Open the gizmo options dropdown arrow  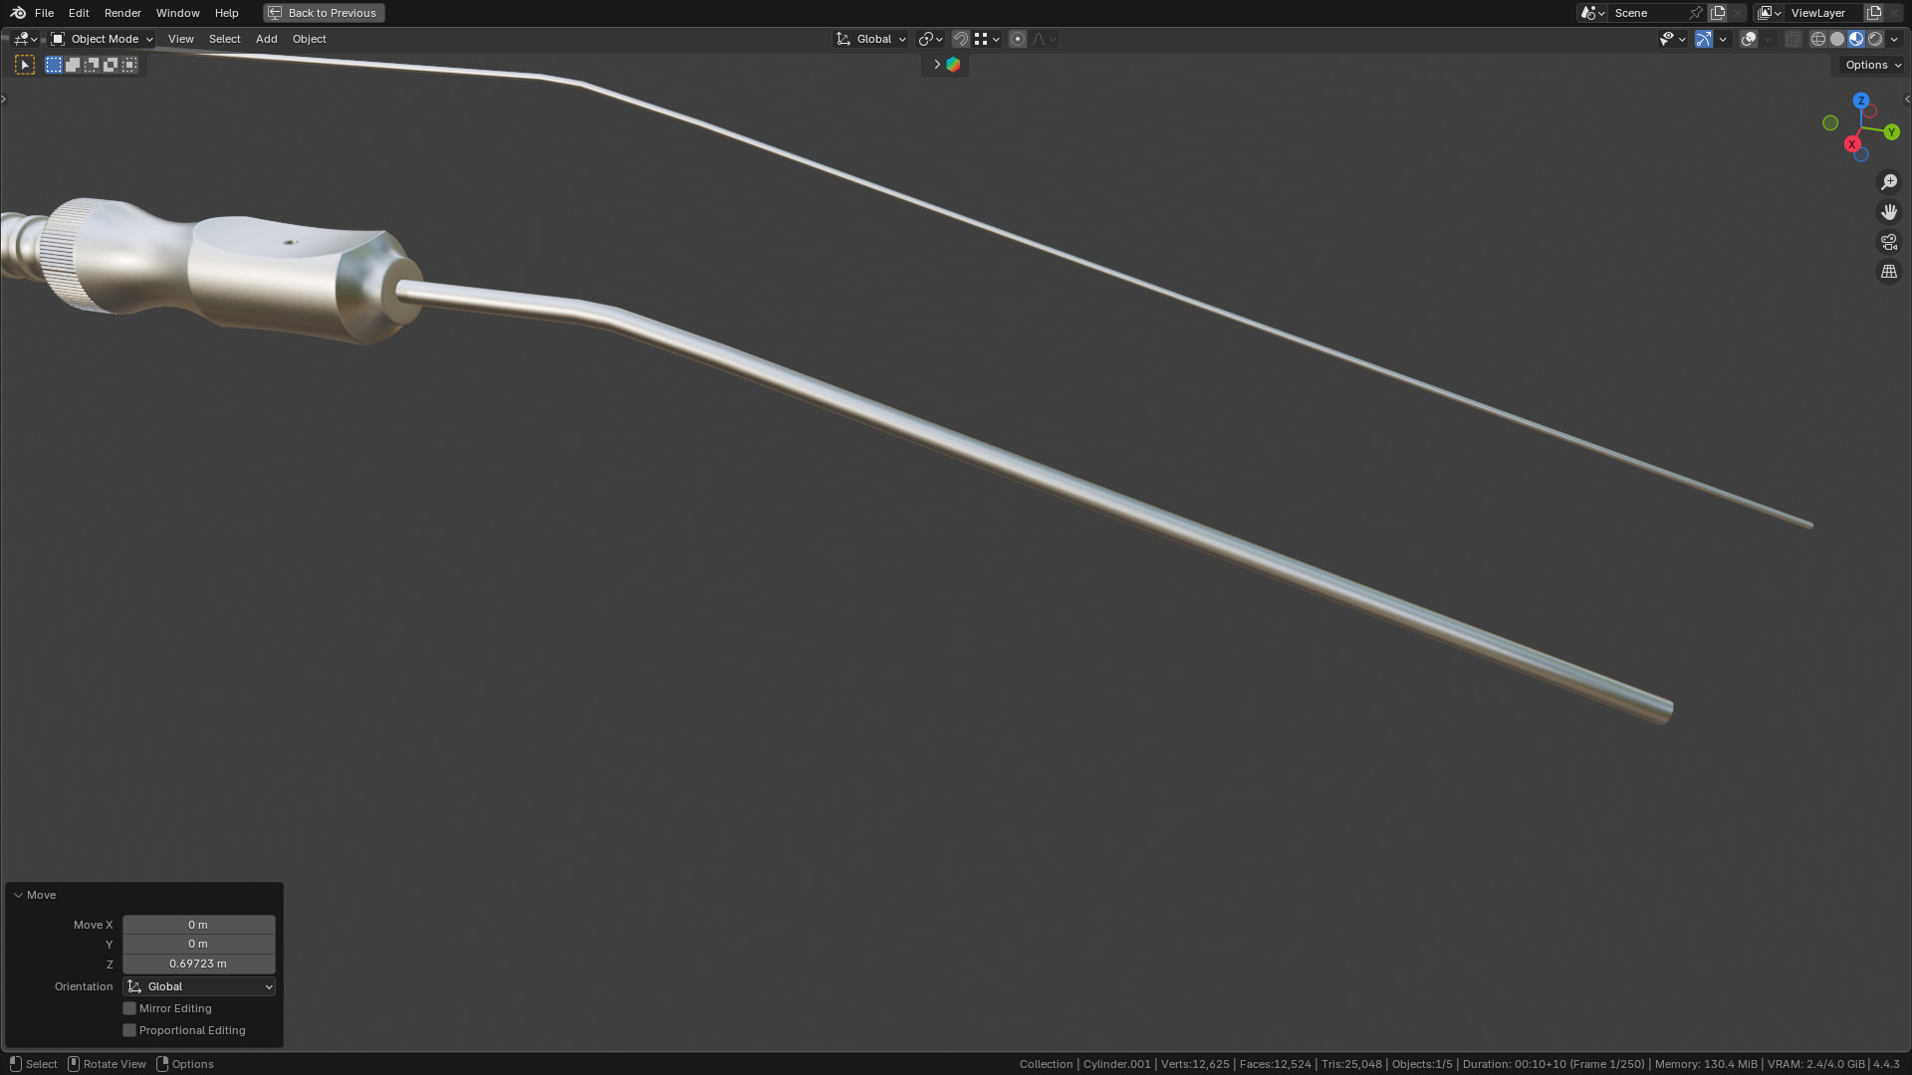(x=1723, y=39)
